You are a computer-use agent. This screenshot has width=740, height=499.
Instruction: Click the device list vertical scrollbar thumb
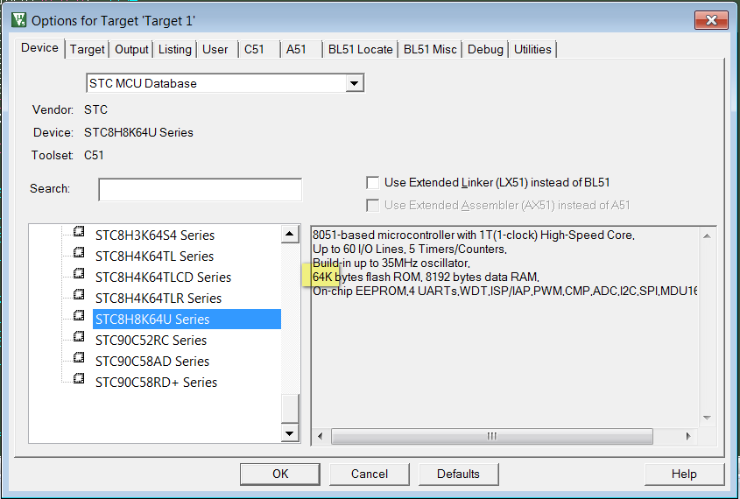point(290,409)
